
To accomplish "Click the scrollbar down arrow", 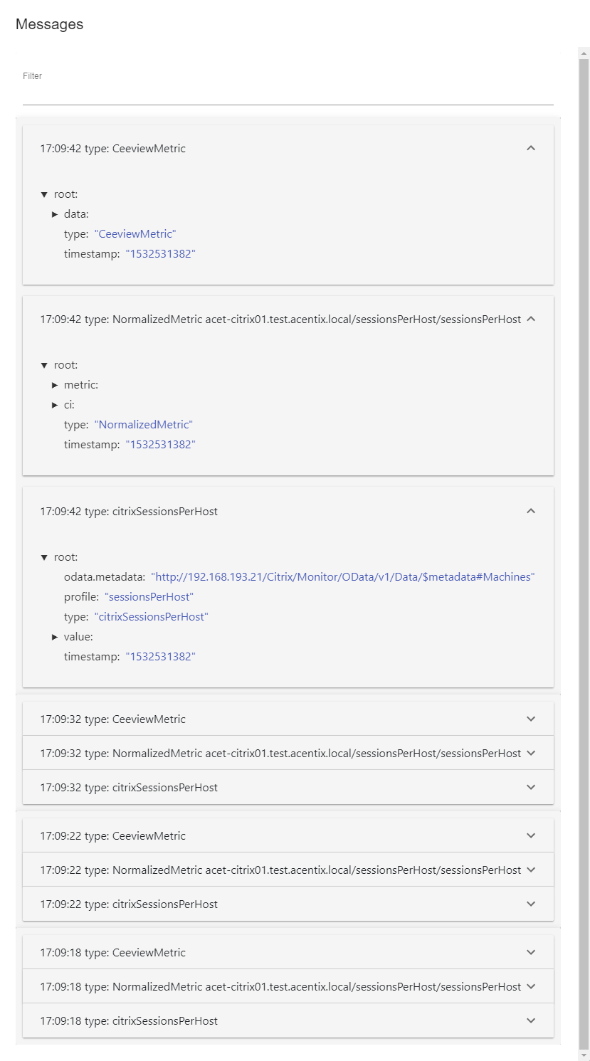I will pos(584,1055).
